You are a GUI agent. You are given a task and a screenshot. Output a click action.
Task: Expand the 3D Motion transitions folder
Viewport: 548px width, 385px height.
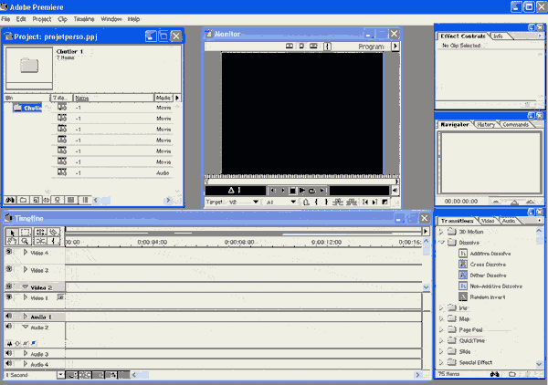(441, 232)
